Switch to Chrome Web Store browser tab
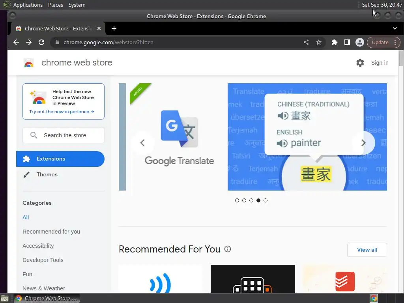 click(x=58, y=28)
